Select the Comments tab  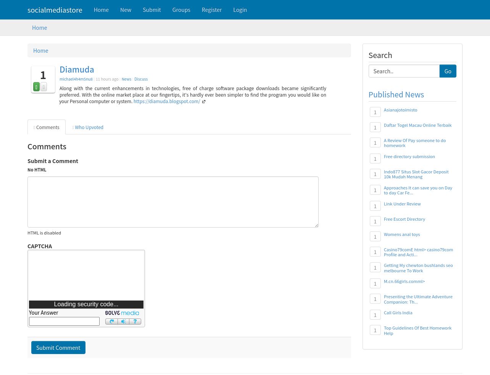47,127
